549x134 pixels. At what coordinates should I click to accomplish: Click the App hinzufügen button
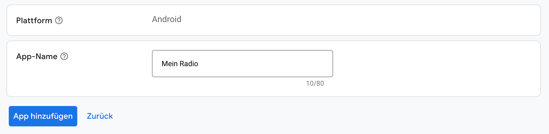point(43,116)
